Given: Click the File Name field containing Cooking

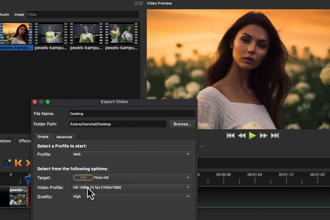Looking at the screenshot, I should (132, 114).
